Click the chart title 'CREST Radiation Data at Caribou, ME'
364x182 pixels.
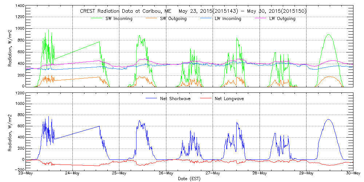pyautogui.click(x=123, y=11)
